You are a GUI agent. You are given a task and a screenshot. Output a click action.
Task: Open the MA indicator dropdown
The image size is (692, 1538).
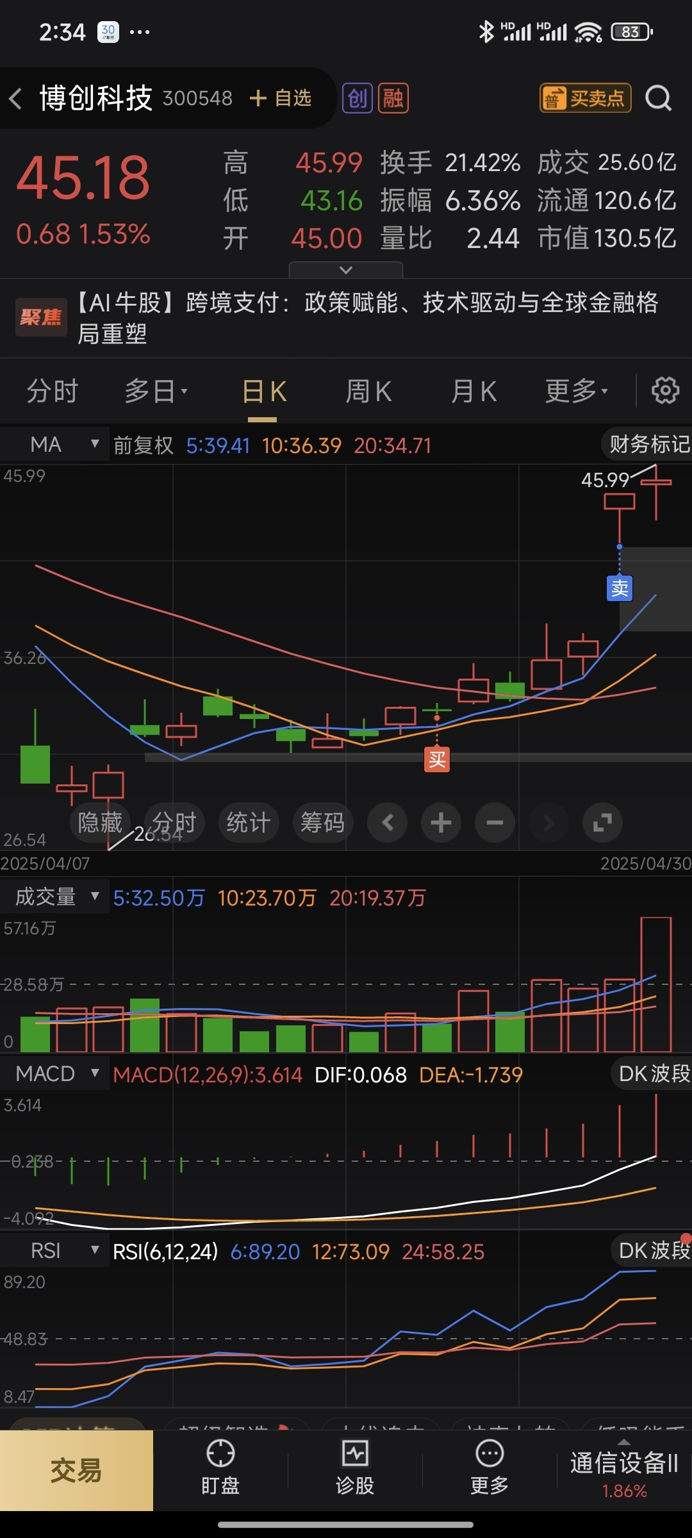pyautogui.click(x=54, y=444)
